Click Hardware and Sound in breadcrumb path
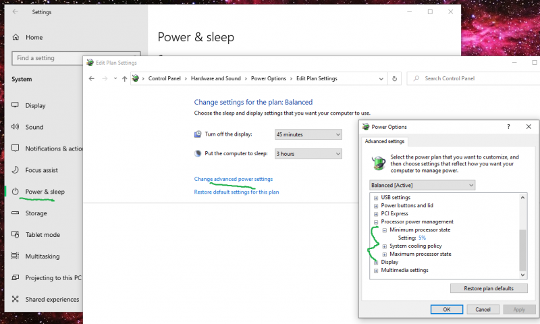Viewport: 540px width, 324px height. 215,79
